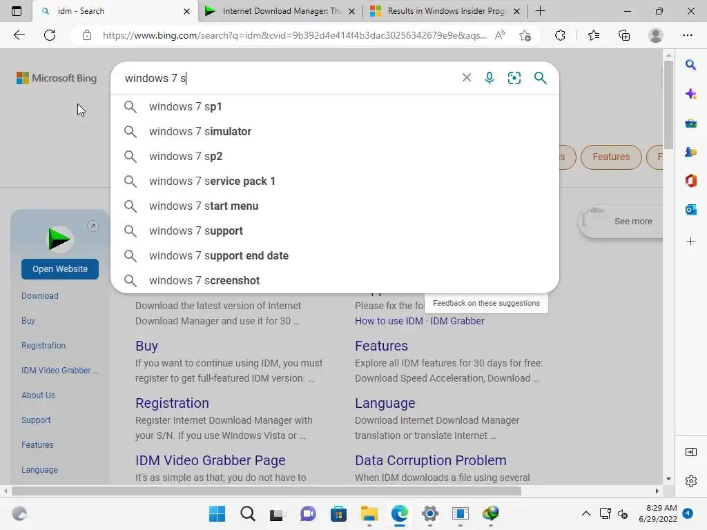
Task: Choose suggestion windows 7 start menu
Action: pyautogui.click(x=335, y=206)
